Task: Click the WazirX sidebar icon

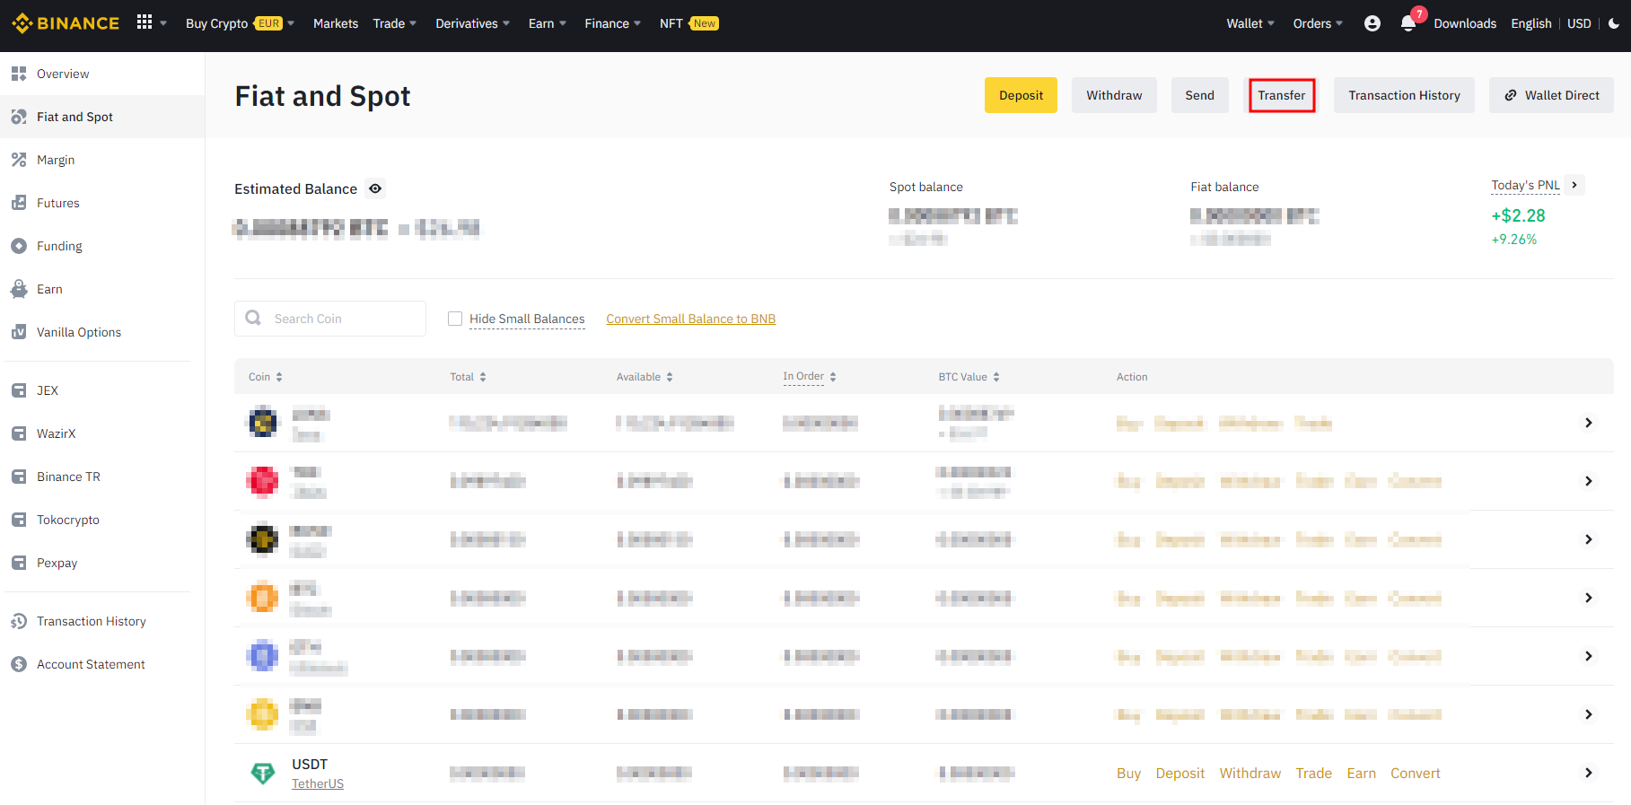Action: [19, 433]
